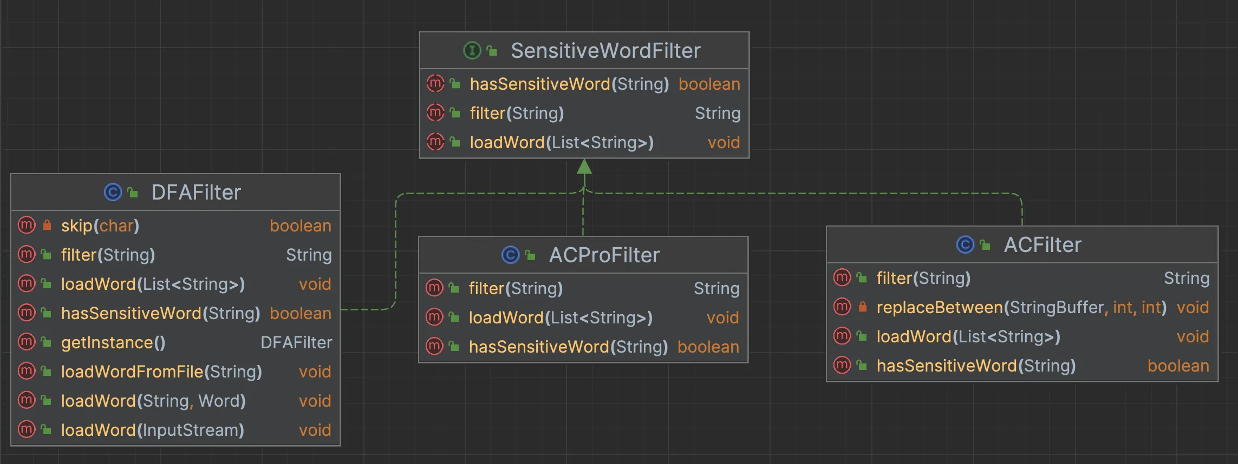Click the ACProFilter class icon

pyautogui.click(x=510, y=255)
